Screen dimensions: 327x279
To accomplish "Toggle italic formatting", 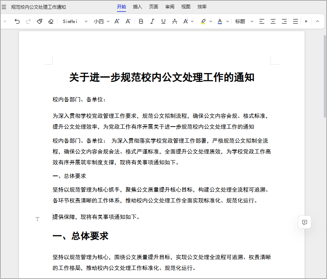I will coord(152,21).
